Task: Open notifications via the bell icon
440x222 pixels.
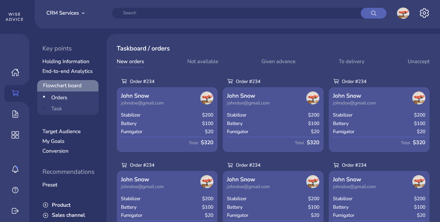Action: click(15, 169)
